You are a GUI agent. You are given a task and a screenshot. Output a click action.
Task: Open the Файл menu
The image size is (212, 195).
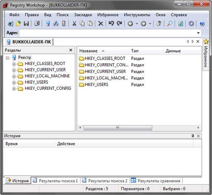[14, 15]
